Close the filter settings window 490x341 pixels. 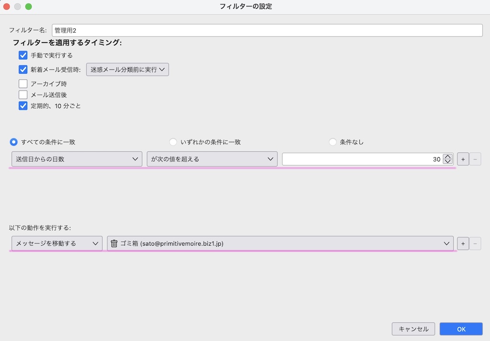pos(7,7)
